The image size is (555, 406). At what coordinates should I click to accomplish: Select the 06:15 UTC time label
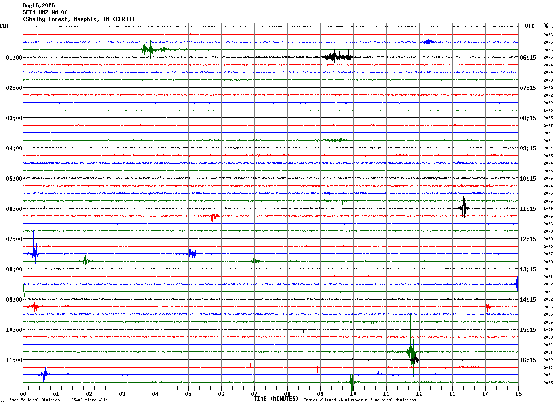pyautogui.click(x=528, y=58)
